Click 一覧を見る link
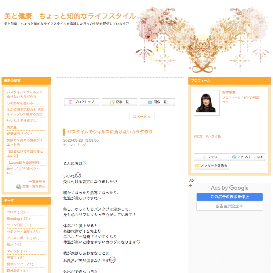 (x=37, y=182)
